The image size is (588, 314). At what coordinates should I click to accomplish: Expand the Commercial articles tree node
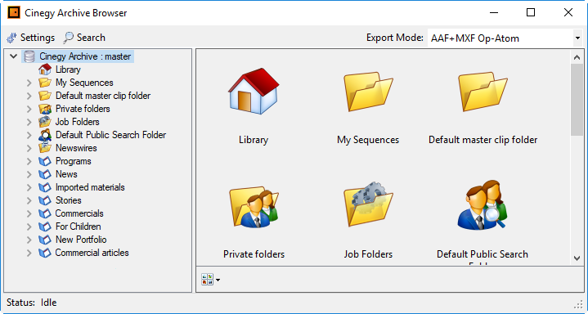29,253
